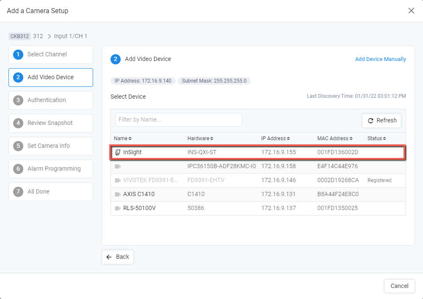
Task: Click IP Address 172.16.9.140 chip
Action: (143, 81)
